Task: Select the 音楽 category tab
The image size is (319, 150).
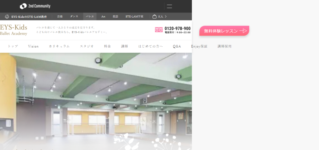Action: [60, 17]
